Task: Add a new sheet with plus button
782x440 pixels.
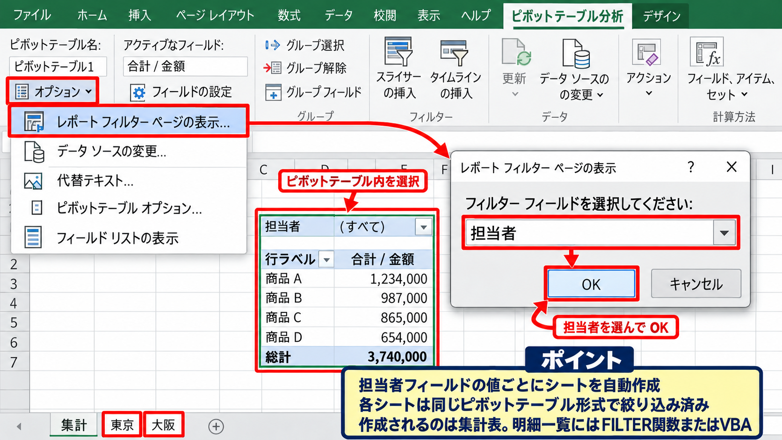Action: click(x=216, y=426)
